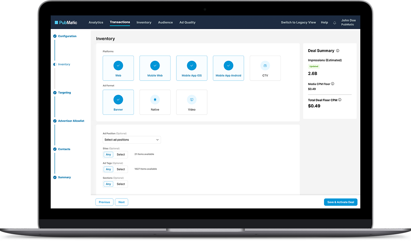The image size is (411, 241).
Task: Open the Analytics tab
Action: (96, 23)
